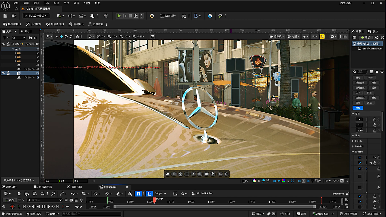Open the viewport Show eye dropdown
This screenshot has height=217, width=386.
306,36
